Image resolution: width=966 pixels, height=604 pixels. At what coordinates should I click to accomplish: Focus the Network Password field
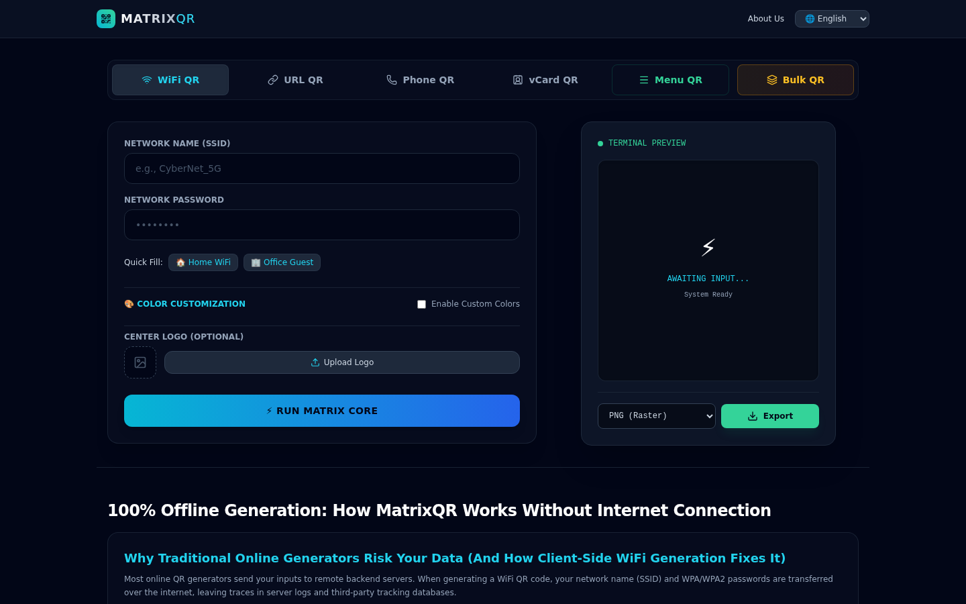(322, 225)
